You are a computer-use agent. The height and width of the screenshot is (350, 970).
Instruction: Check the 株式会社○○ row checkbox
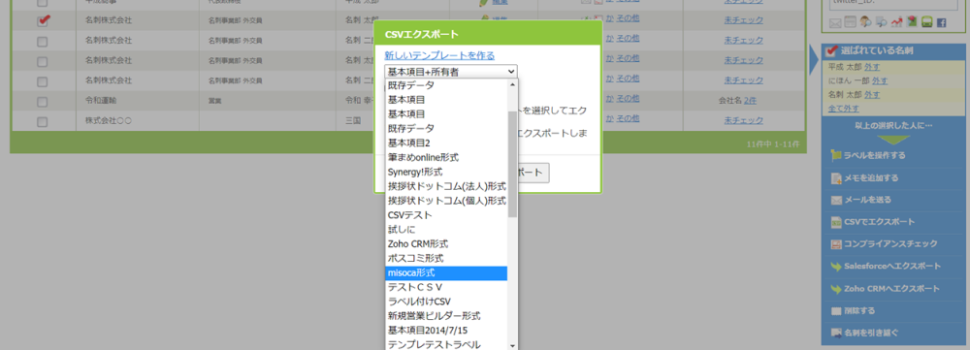[x=42, y=122]
